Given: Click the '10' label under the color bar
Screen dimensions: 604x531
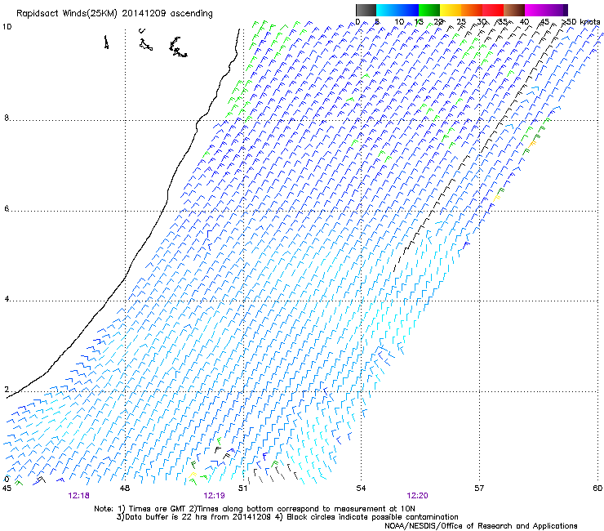Looking at the screenshot, I should (x=399, y=22).
